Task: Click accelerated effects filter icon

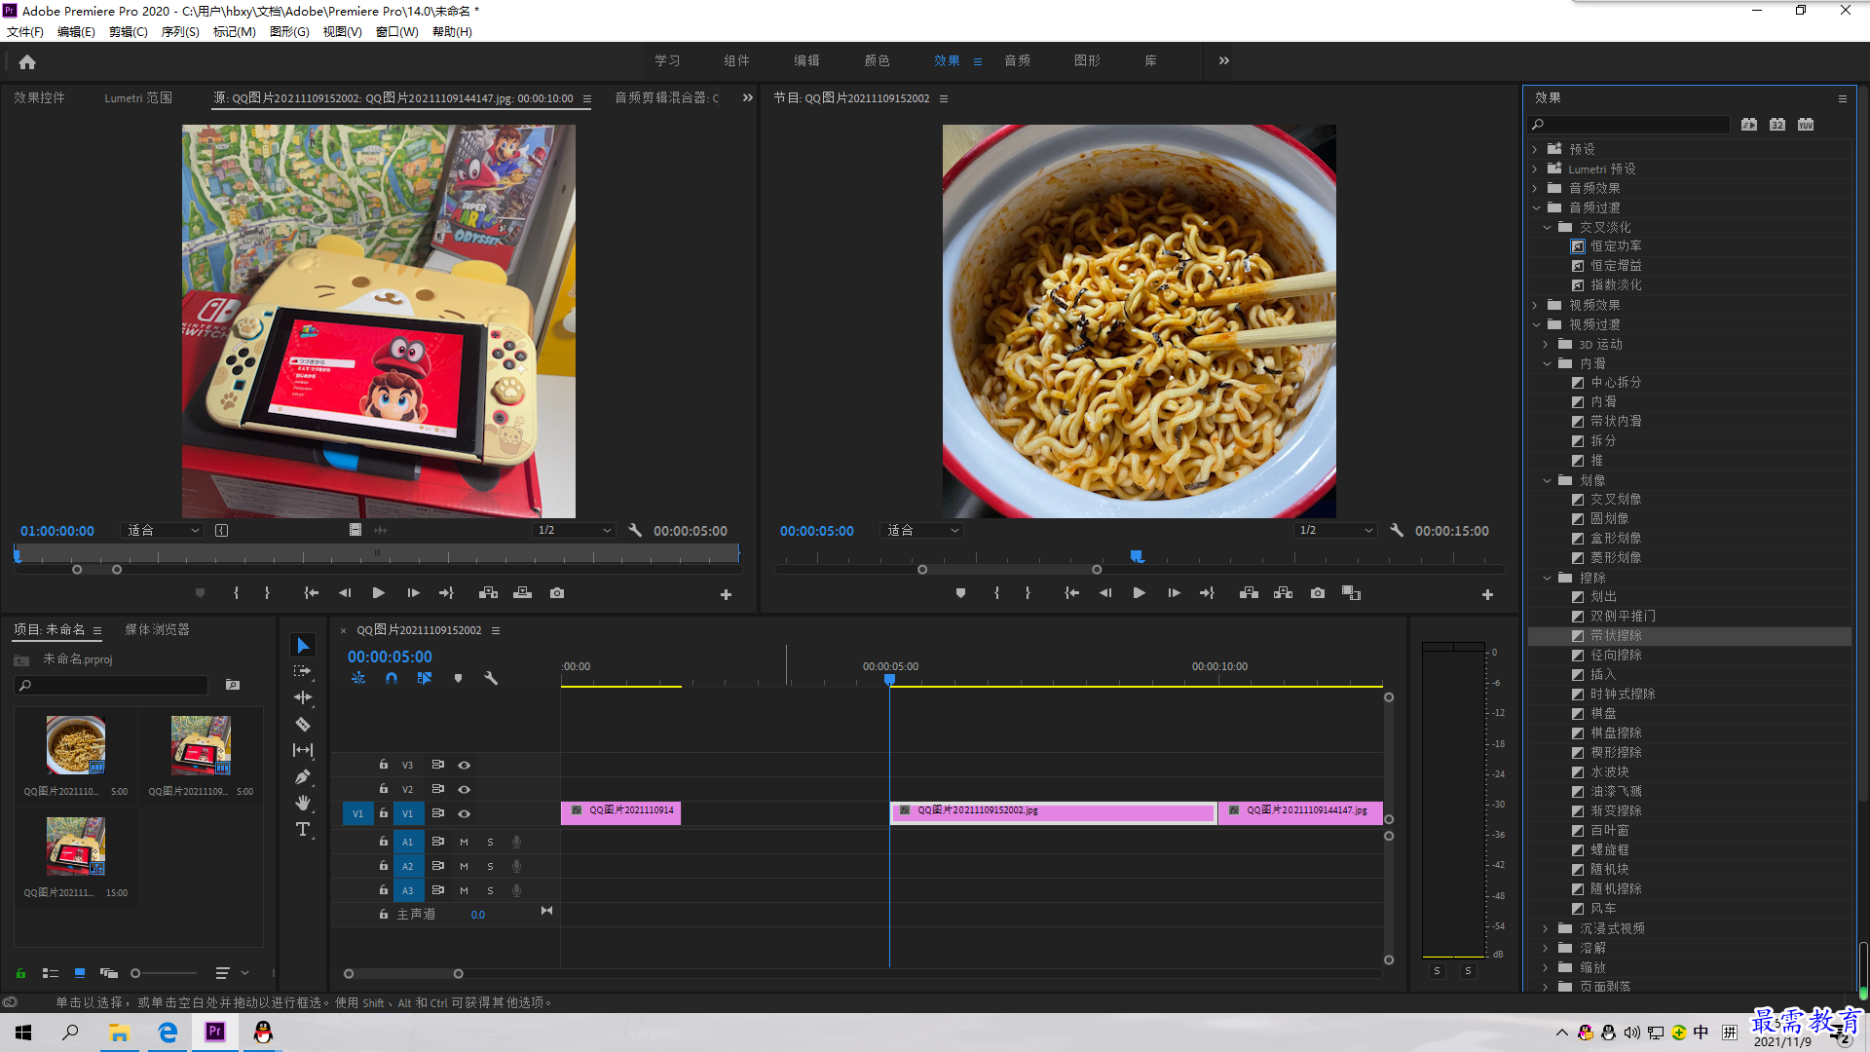Action: click(1749, 125)
